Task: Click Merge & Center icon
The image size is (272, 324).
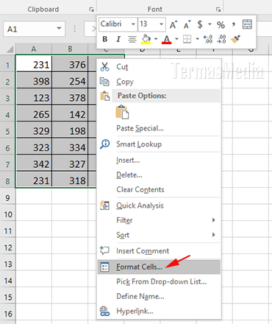Action: coord(247,24)
